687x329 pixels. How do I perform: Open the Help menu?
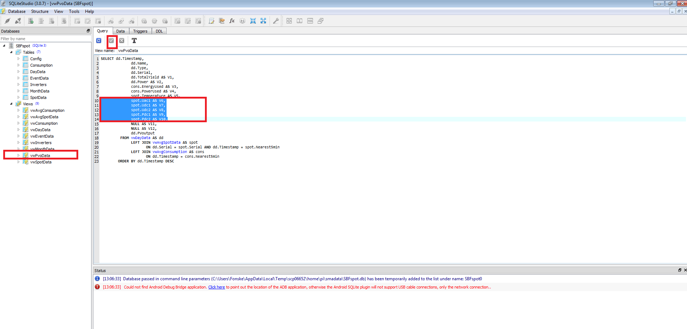point(89,11)
